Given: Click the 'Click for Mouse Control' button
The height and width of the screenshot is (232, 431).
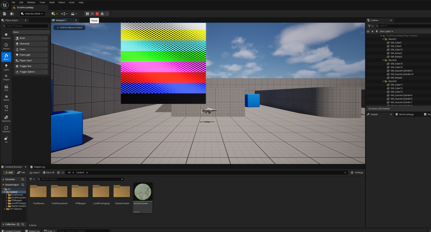Looking at the screenshot, I should point(69,27).
